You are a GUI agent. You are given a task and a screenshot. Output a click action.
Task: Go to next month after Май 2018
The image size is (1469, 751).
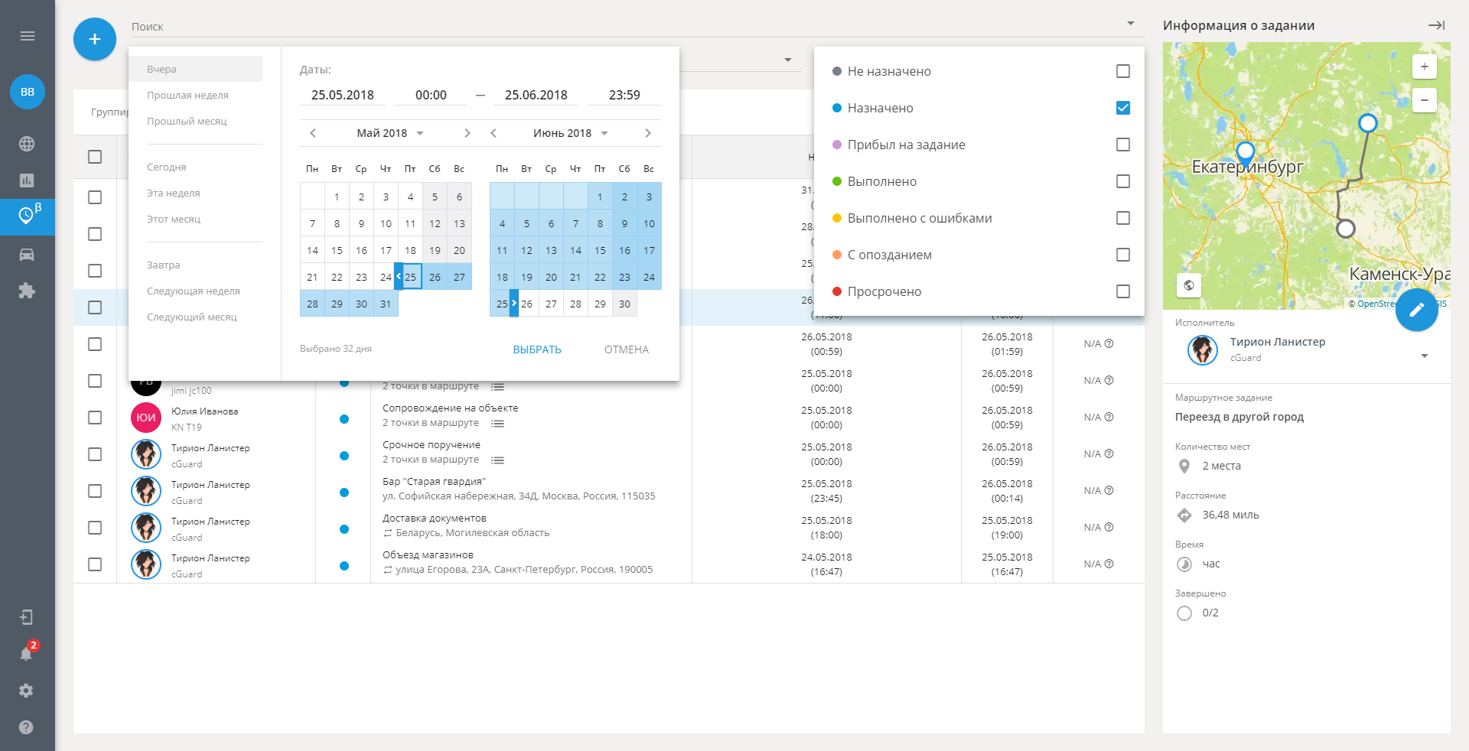tap(467, 133)
